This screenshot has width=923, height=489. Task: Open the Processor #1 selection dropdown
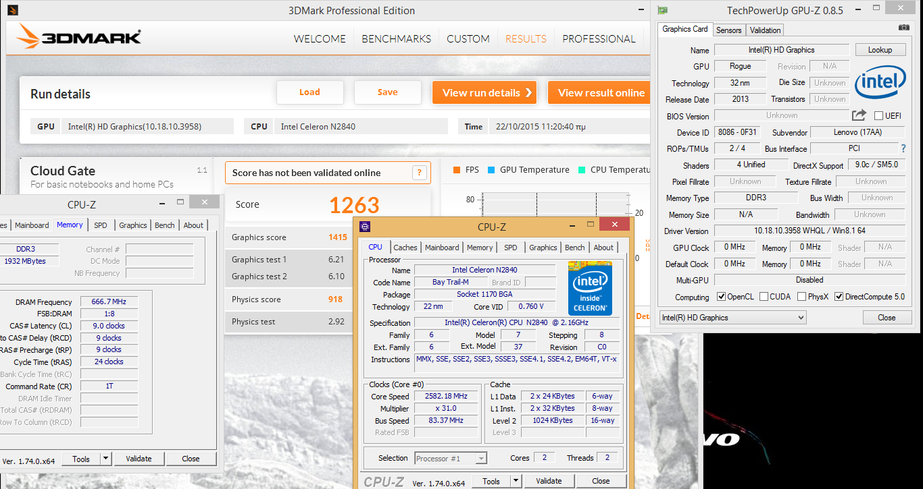click(451, 459)
